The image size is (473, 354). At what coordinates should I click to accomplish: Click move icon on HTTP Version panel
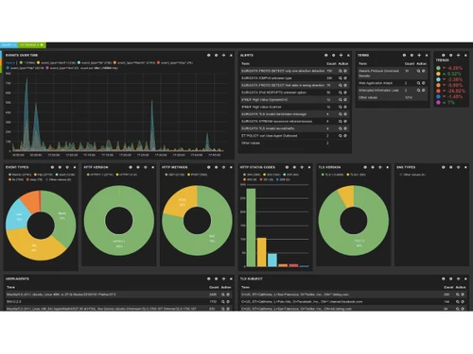(146, 167)
